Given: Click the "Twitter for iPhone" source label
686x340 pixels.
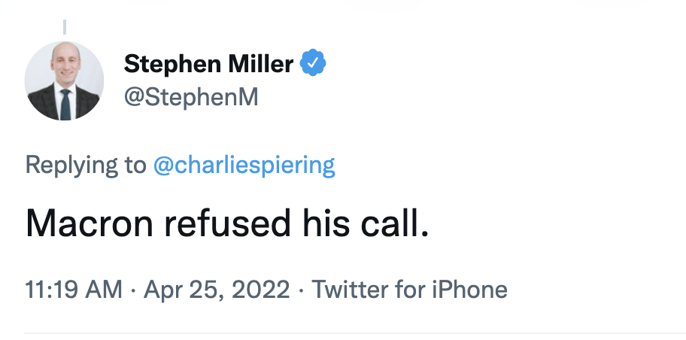Looking at the screenshot, I should click(x=409, y=289).
